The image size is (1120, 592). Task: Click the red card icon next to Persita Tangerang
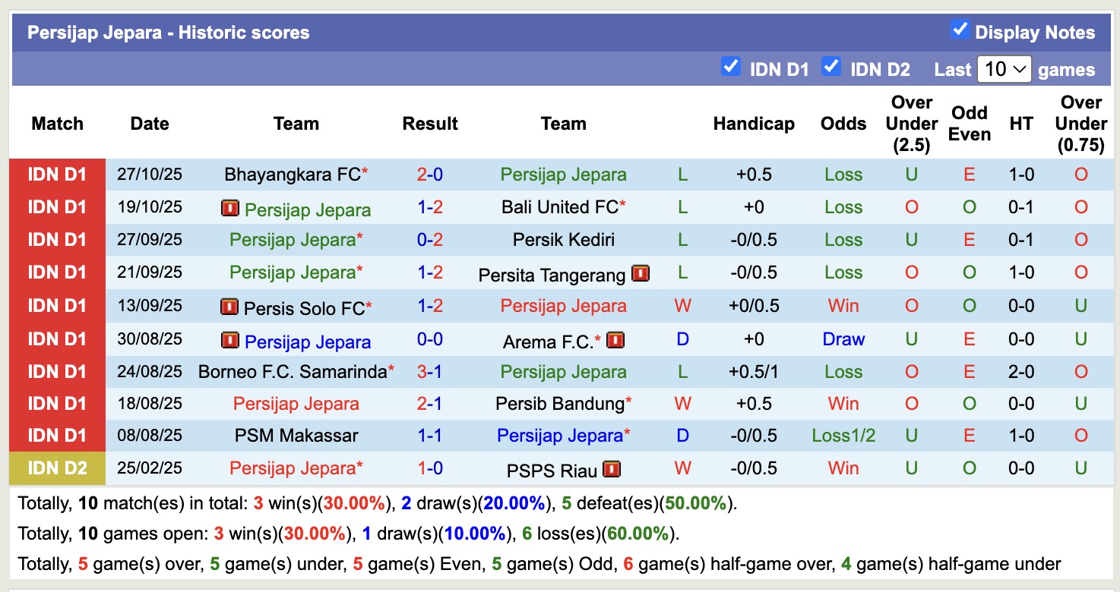pos(641,273)
